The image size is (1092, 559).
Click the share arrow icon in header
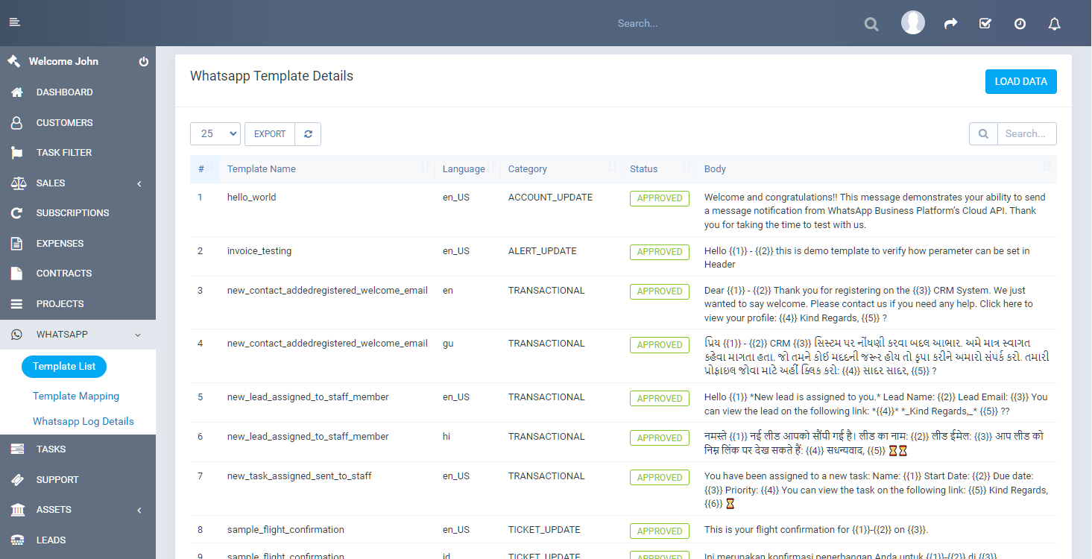[950, 24]
